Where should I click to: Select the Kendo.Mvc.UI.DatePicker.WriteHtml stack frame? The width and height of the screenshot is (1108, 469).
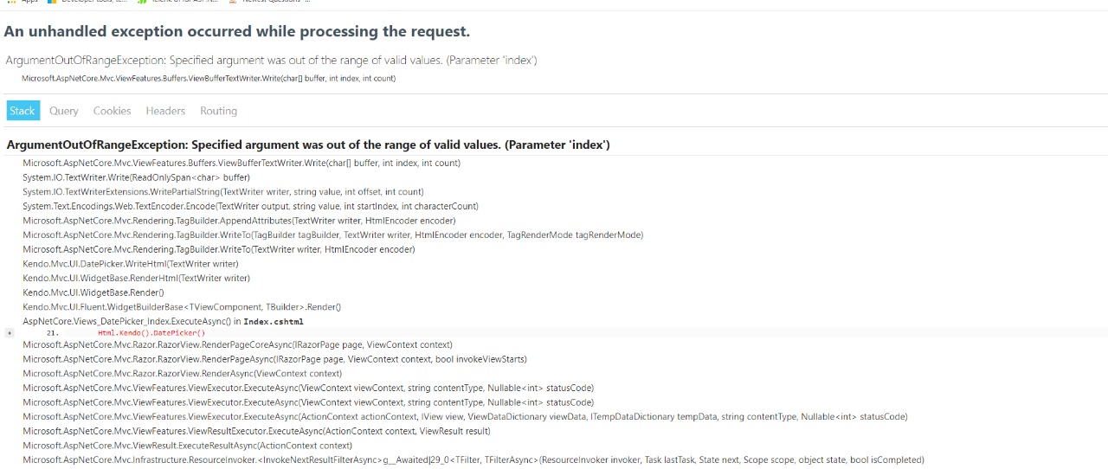pyautogui.click(x=131, y=264)
